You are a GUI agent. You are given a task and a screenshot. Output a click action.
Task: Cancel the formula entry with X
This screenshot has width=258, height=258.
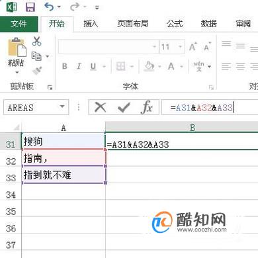point(101,107)
